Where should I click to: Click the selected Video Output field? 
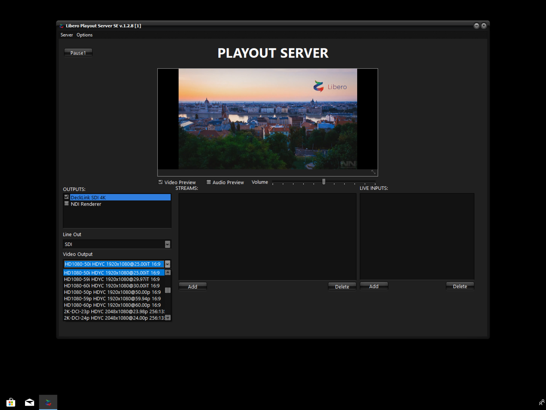pyautogui.click(x=114, y=264)
